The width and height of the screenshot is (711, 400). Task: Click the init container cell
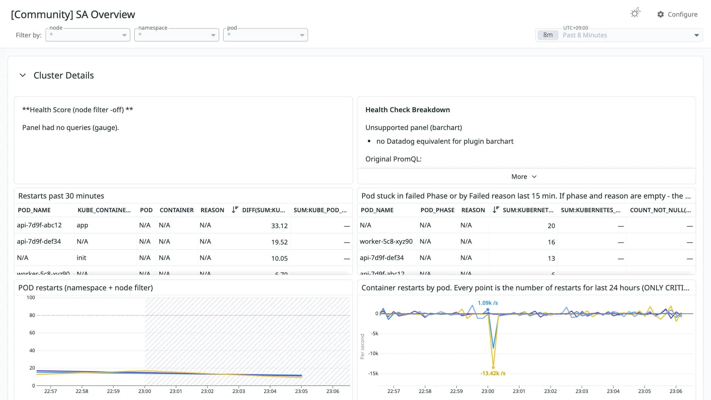[81, 258]
